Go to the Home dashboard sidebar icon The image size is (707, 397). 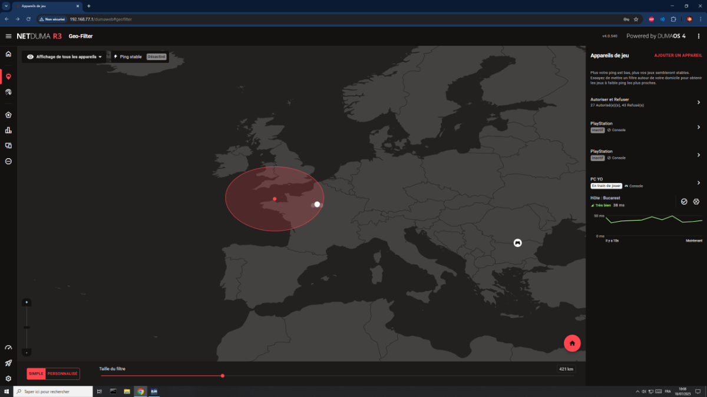tap(8, 54)
